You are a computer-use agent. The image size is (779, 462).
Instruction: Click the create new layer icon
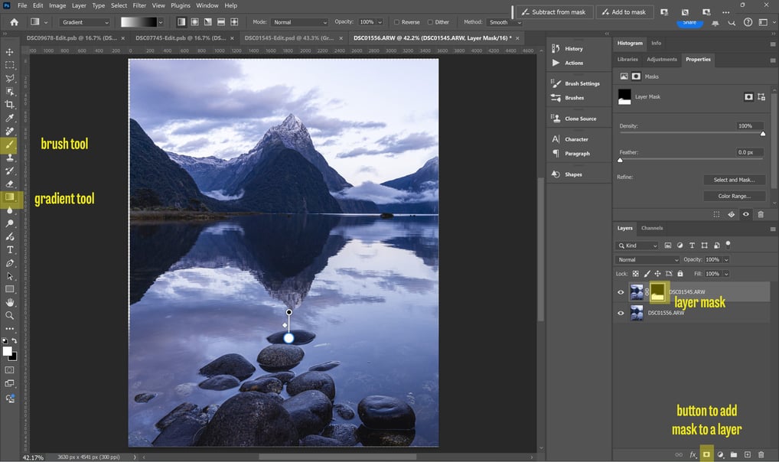point(747,454)
